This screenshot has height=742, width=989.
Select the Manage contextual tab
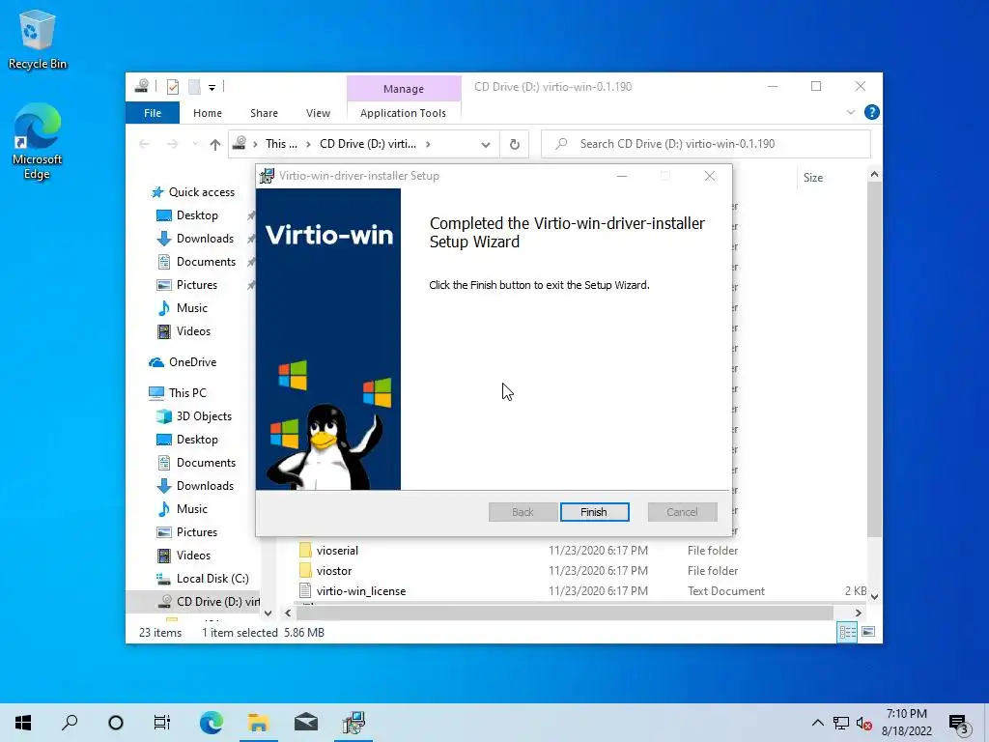point(404,89)
